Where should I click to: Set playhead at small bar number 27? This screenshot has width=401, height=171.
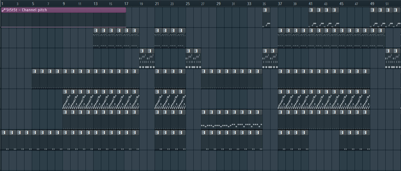click(x=203, y=4)
